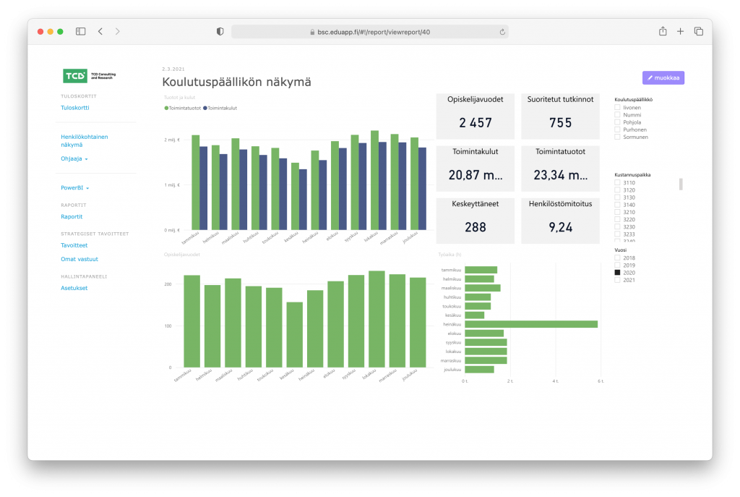Select the Henkilöstömitoitus 9,24 card
The width and height of the screenshot is (740, 497).
tap(560, 221)
